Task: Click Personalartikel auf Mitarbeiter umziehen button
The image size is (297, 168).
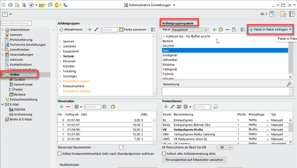Action: pyautogui.click(x=194, y=160)
